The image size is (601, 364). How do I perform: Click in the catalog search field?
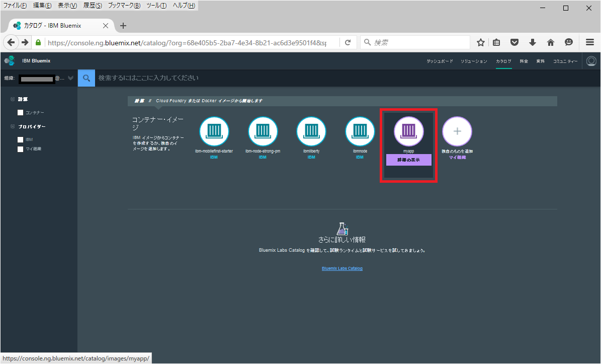[x=348, y=78]
